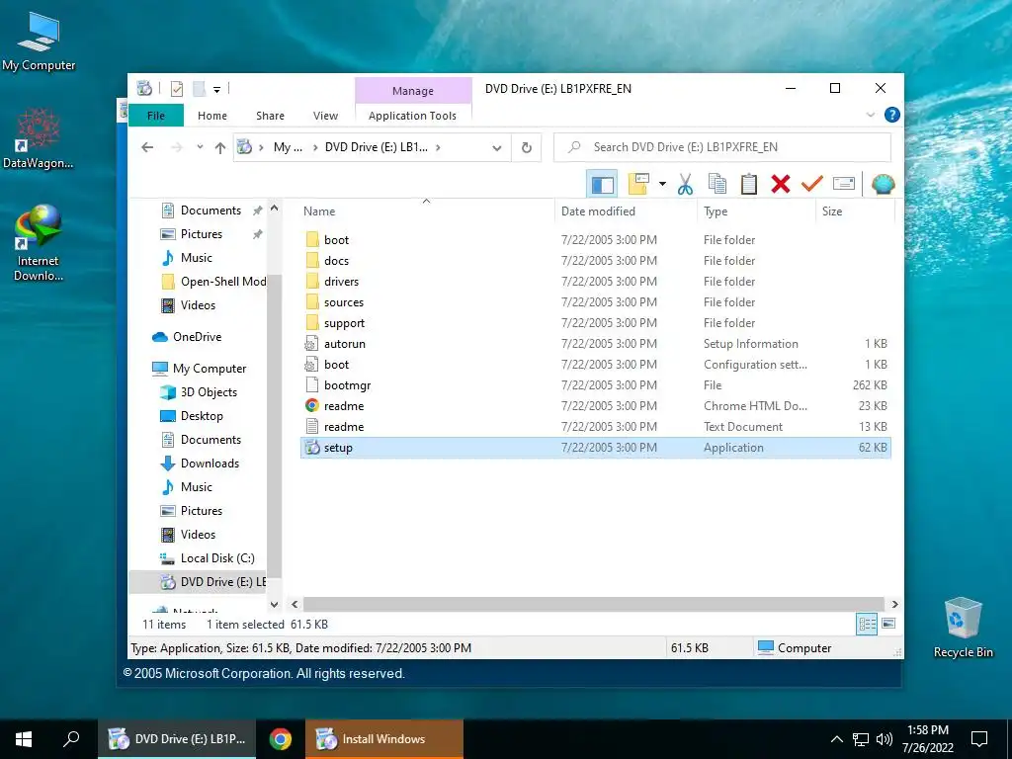The height and width of the screenshot is (759, 1012).
Task: Open the View ribbon tab
Action: tap(325, 116)
